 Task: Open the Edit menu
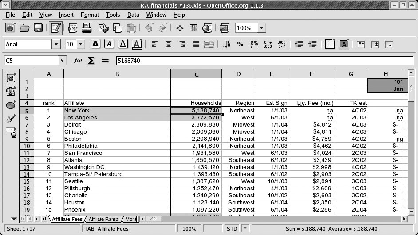click(27, 15)
